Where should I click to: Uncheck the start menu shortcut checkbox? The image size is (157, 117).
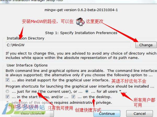(8, 97)
